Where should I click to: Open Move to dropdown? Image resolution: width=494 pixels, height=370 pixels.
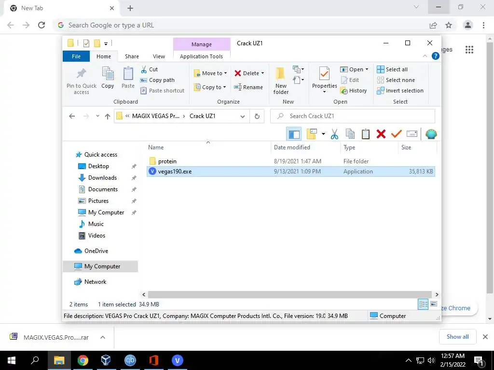(x=210, y=73)
